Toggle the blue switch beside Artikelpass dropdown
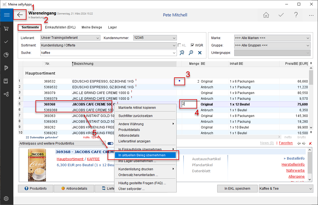Viewport: 318px width, 205px height. pos(111,143)
